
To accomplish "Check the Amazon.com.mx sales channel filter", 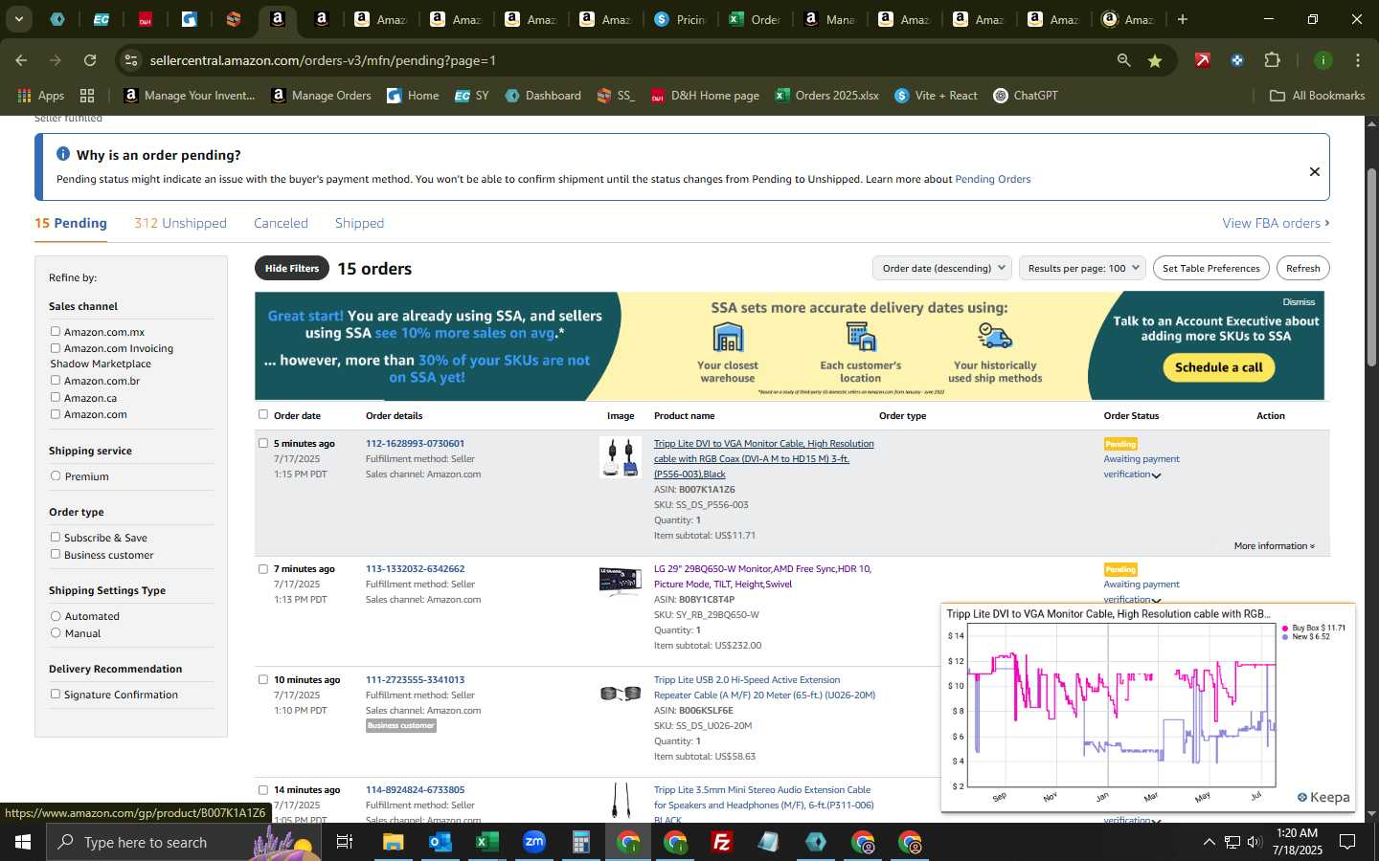I will tap(56, 331).
